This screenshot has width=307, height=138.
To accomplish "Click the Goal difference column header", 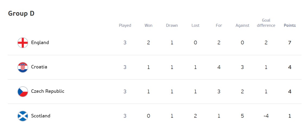I will (266, 23).
